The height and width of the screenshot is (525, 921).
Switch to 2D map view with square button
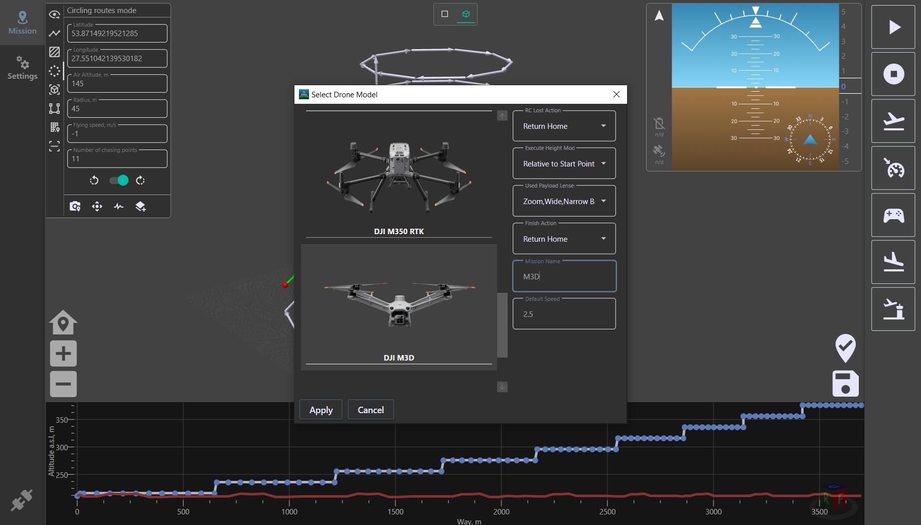pyautogui.click(x=444, y=14)
